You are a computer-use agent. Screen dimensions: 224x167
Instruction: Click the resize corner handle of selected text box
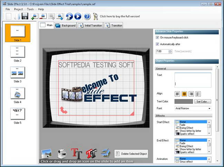(132, 114)
